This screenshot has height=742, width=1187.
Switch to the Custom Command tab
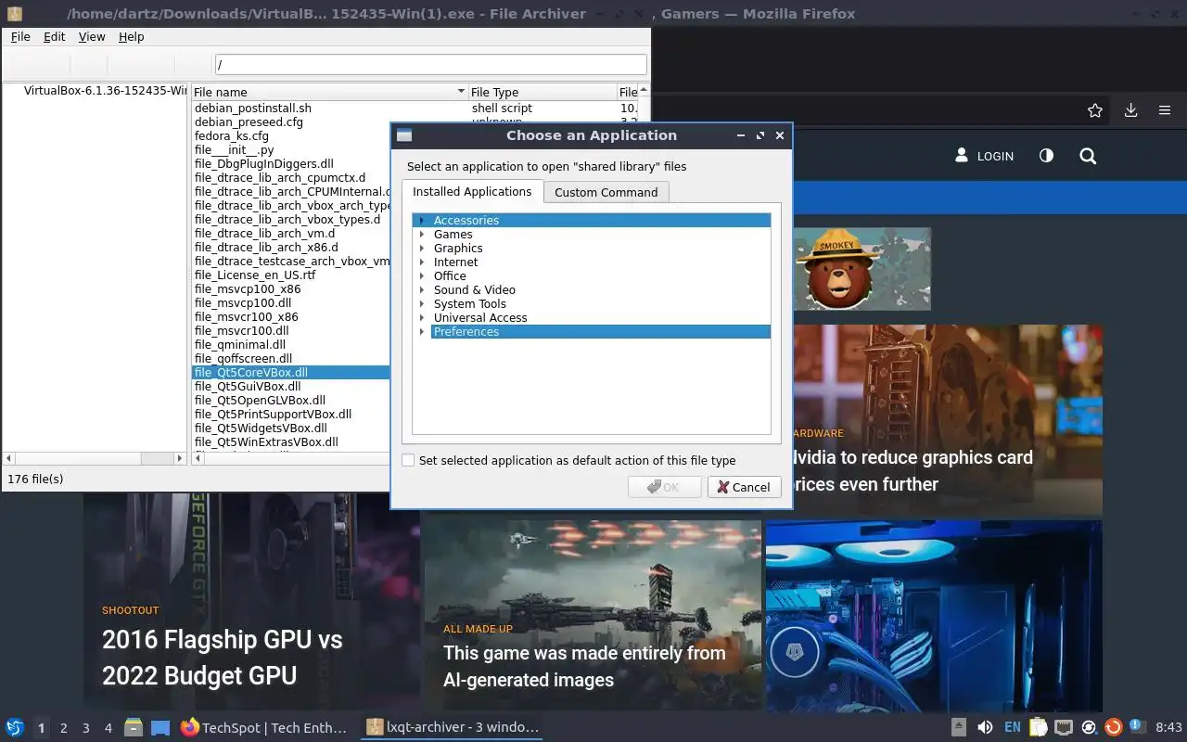coord(606,192)
